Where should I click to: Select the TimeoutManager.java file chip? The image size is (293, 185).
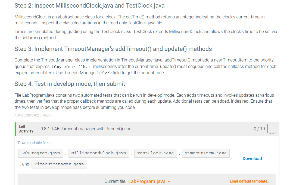(59, 164)
